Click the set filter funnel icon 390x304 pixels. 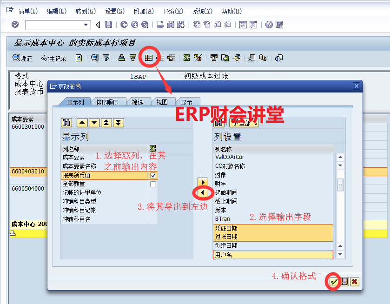click(x=106, y=58)
